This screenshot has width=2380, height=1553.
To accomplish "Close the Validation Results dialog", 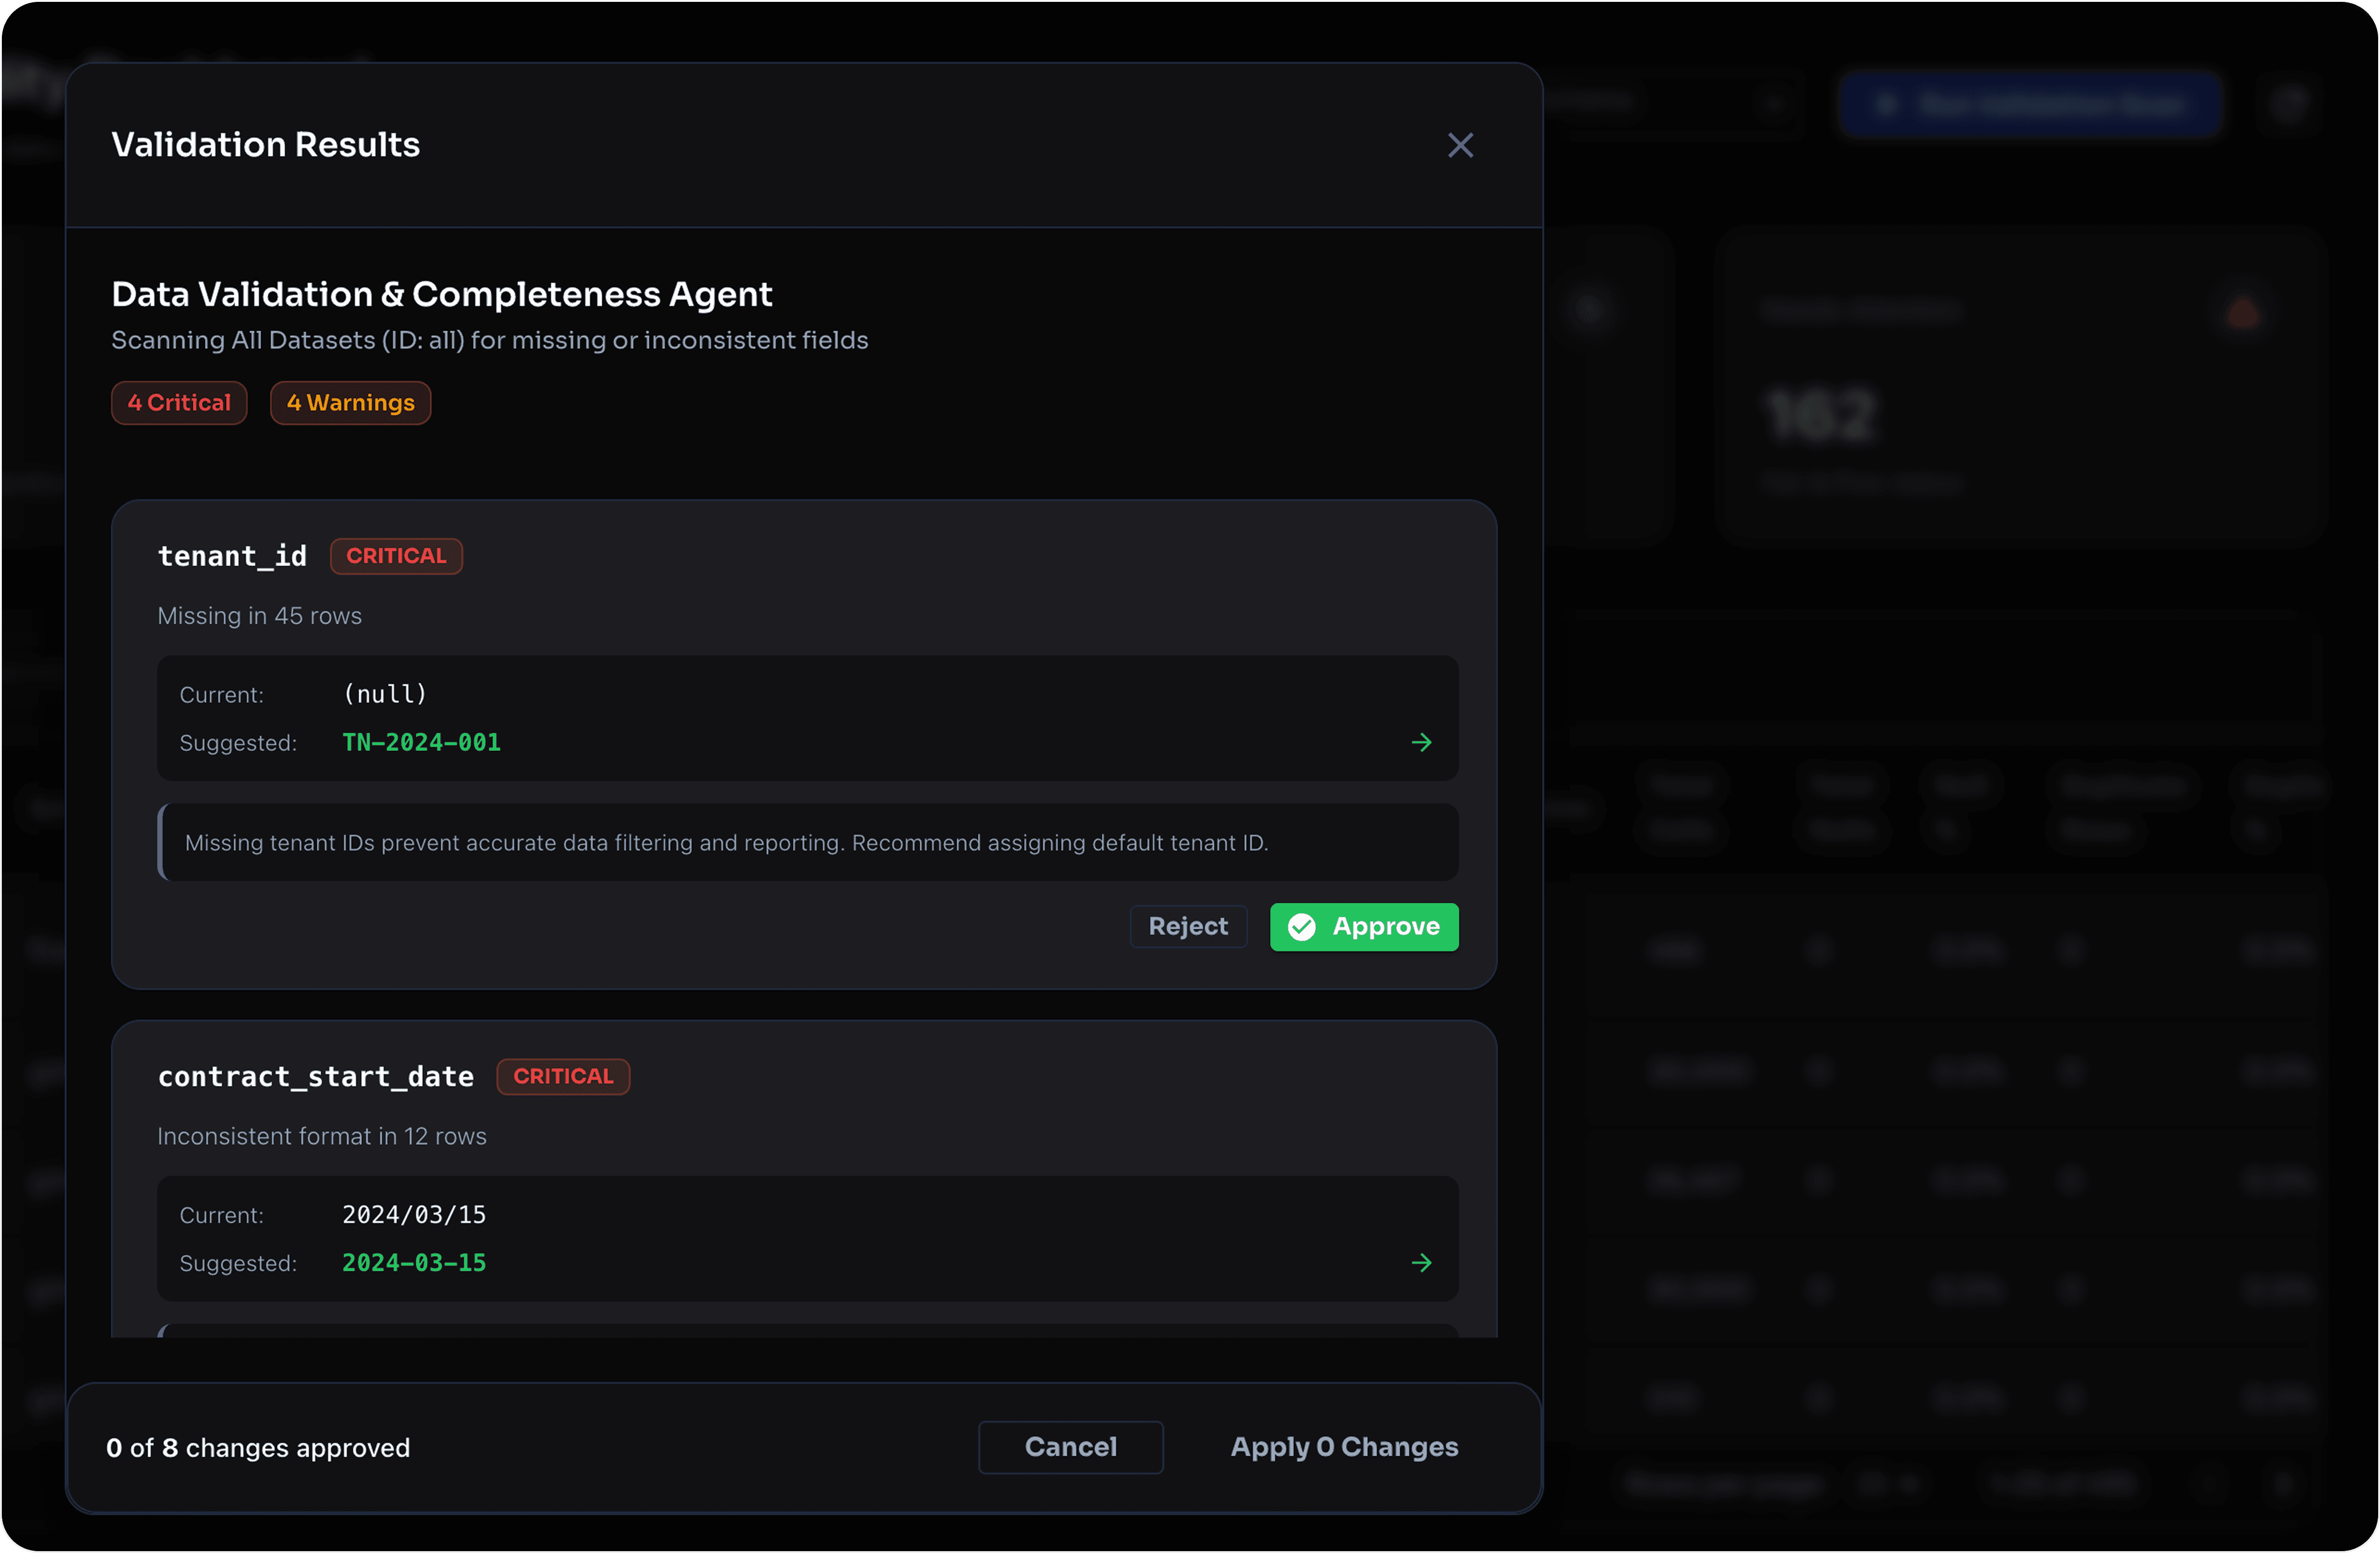I will point(1460,145).
